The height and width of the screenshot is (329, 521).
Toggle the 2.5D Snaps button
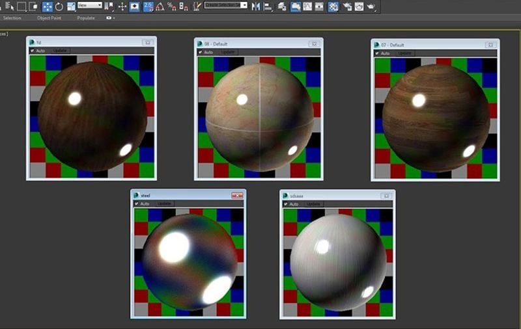[x=148, y=7]
